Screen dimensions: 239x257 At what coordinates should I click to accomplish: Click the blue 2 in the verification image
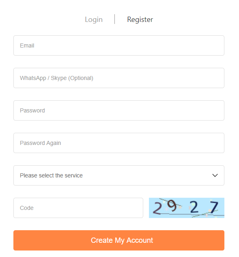tap(194, 207)
